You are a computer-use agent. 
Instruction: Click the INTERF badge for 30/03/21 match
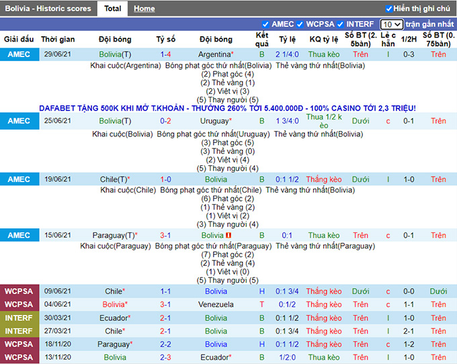tap(18, 318)
